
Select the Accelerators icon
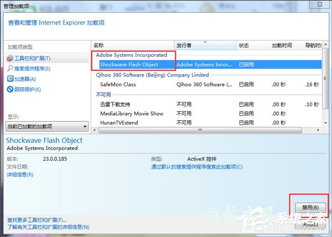tap(10, 79)
